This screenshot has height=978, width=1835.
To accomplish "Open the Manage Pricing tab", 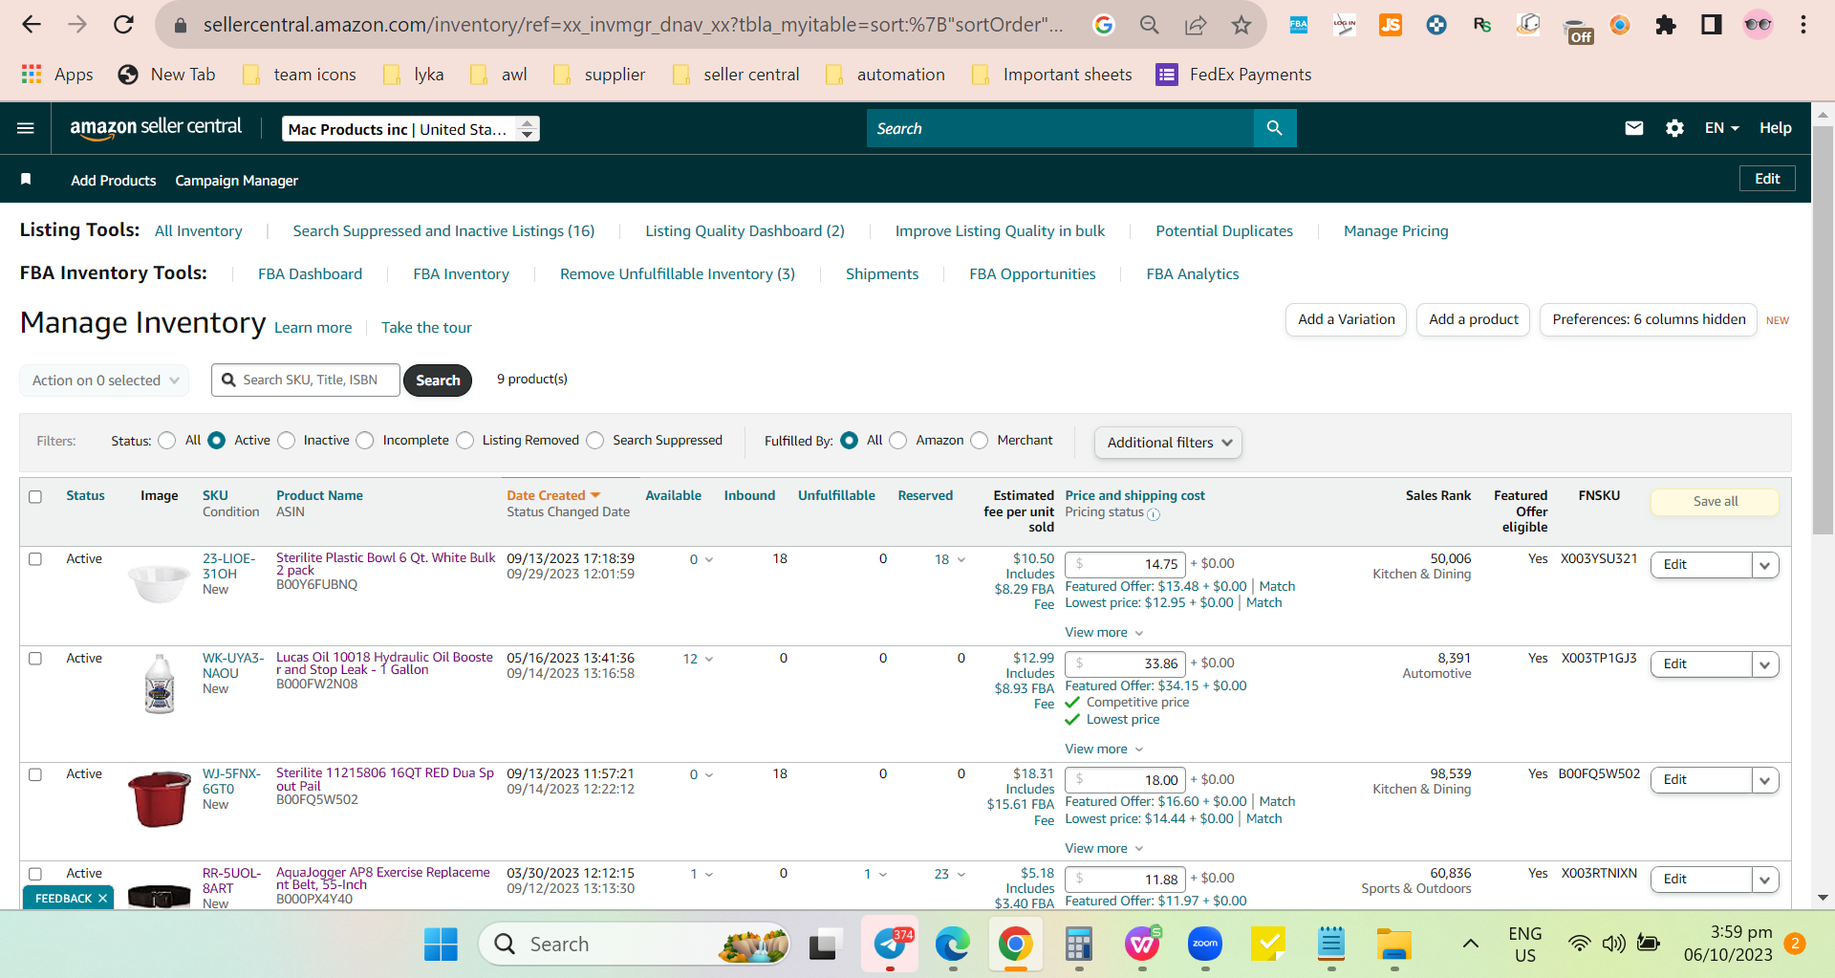I will point(1395,231).
